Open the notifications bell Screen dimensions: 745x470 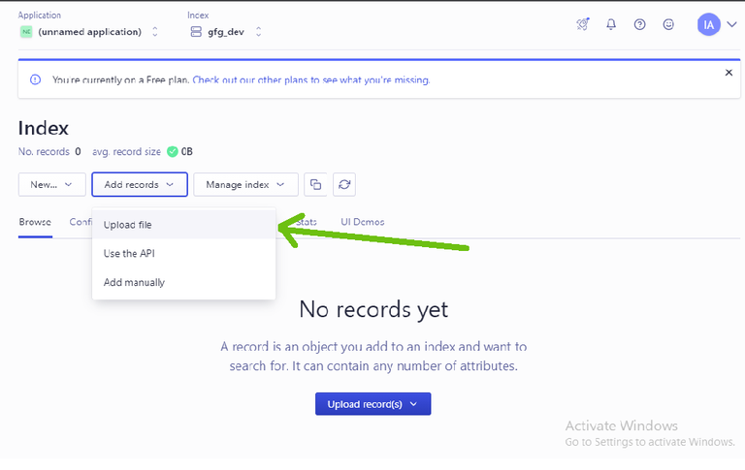(x=611, y=24)
